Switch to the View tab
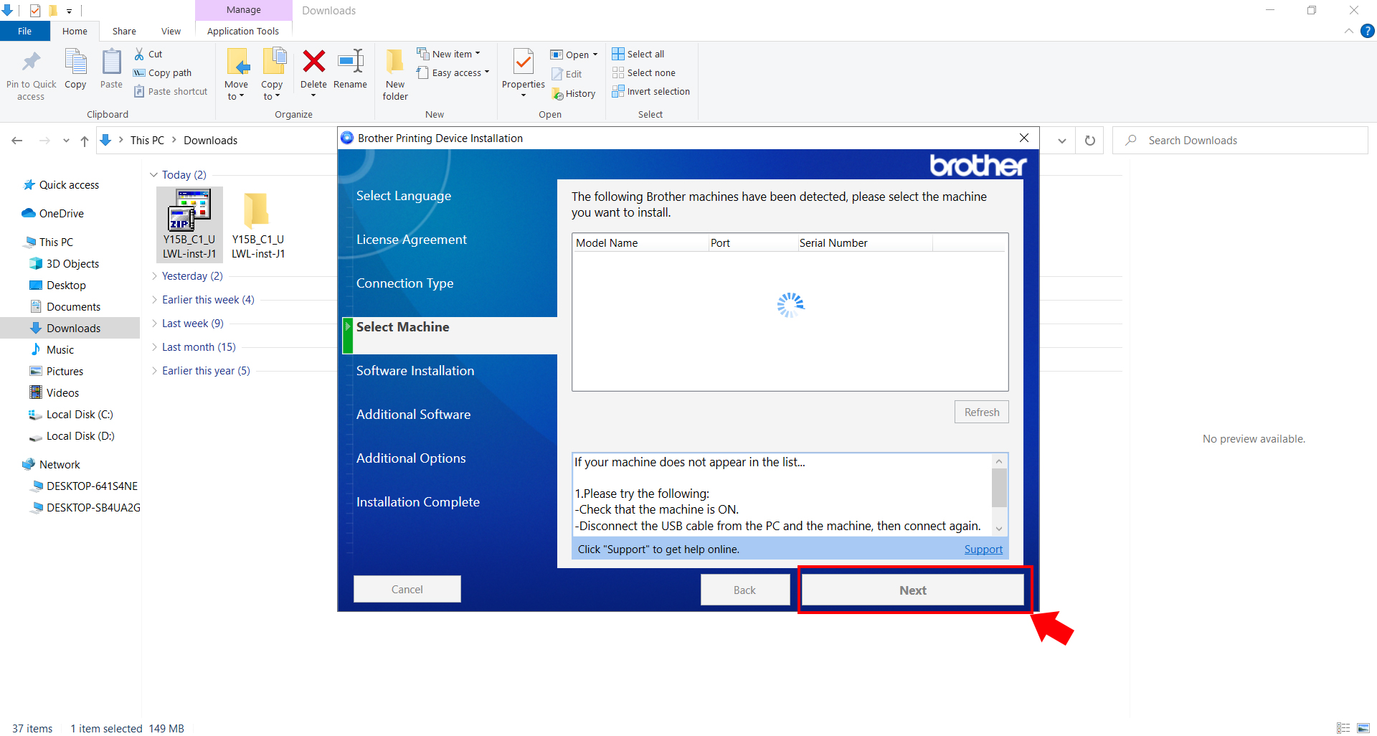1377x736 pixels. point(171,31)
